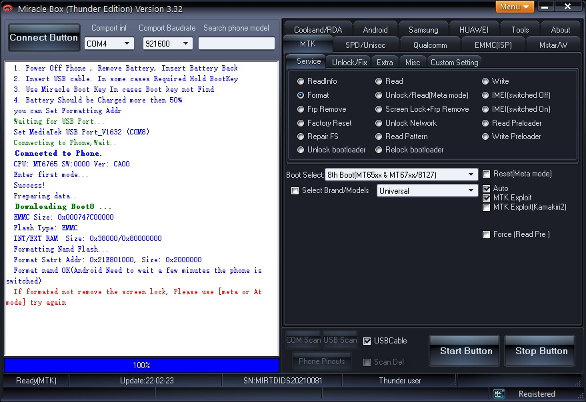Screen dimensions: 586x402
Task: Click the Miracle Box red logo icon
Action: 7,8
